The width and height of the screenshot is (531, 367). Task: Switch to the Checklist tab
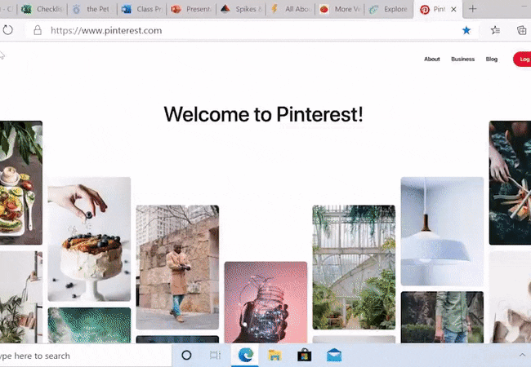coord(42,9)
